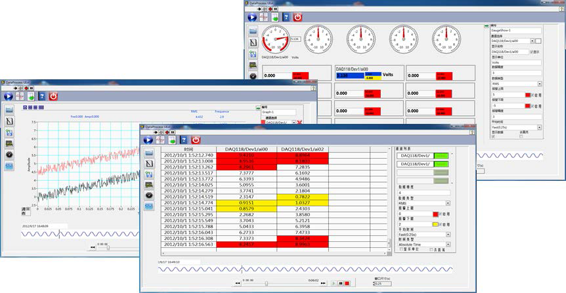Open the green report icon in the table window toolbar

[x=172, y=140]
